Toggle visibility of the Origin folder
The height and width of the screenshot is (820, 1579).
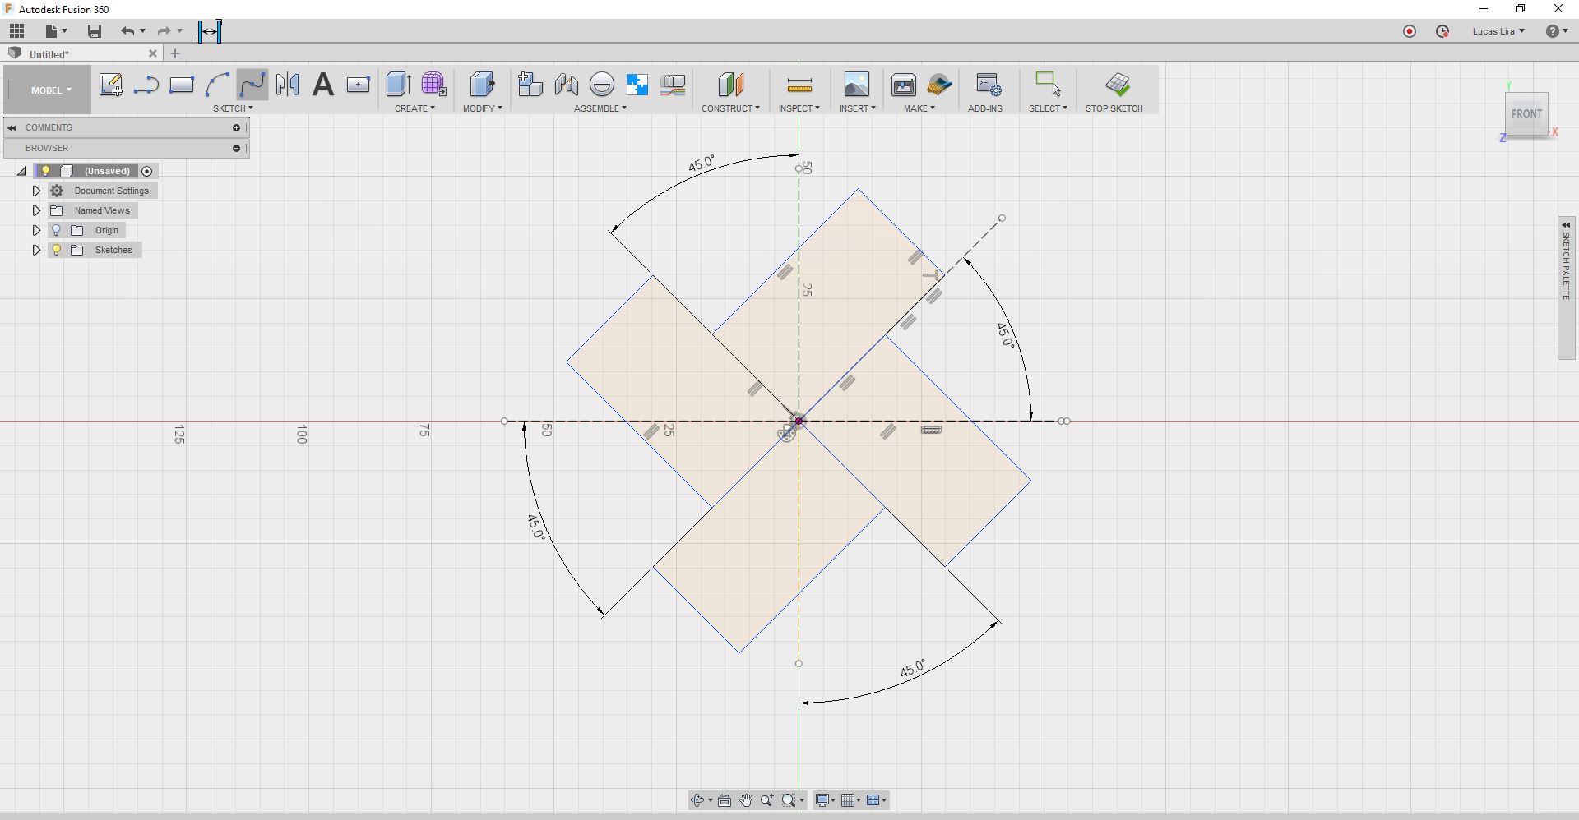coord(56,230)
